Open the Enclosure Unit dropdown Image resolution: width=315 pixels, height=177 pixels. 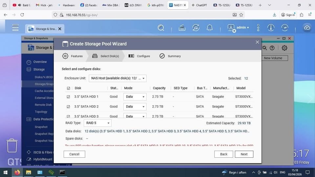coord(117,78)
